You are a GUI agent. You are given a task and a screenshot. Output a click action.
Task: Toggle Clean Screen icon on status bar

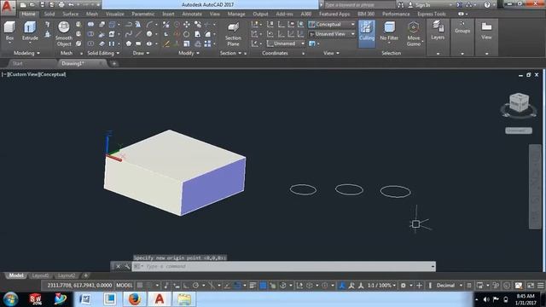click(x=531, y=286)
